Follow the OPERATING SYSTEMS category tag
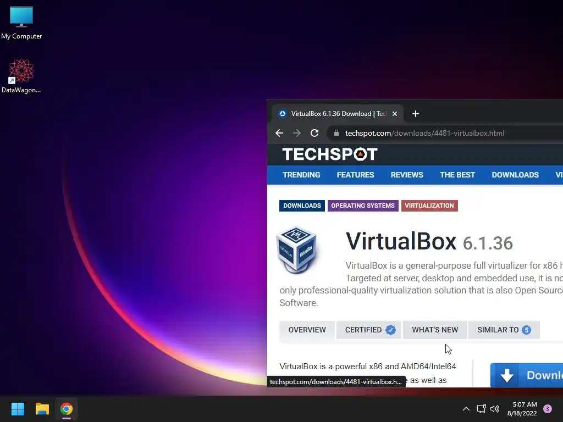 tap(363, 206)
